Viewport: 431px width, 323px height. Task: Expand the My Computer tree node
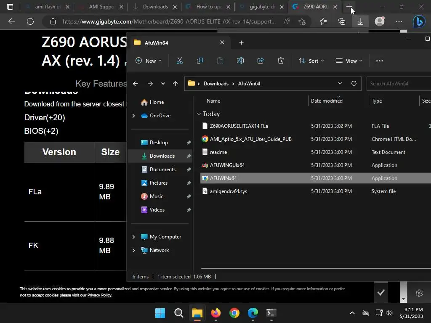[133, 237]
